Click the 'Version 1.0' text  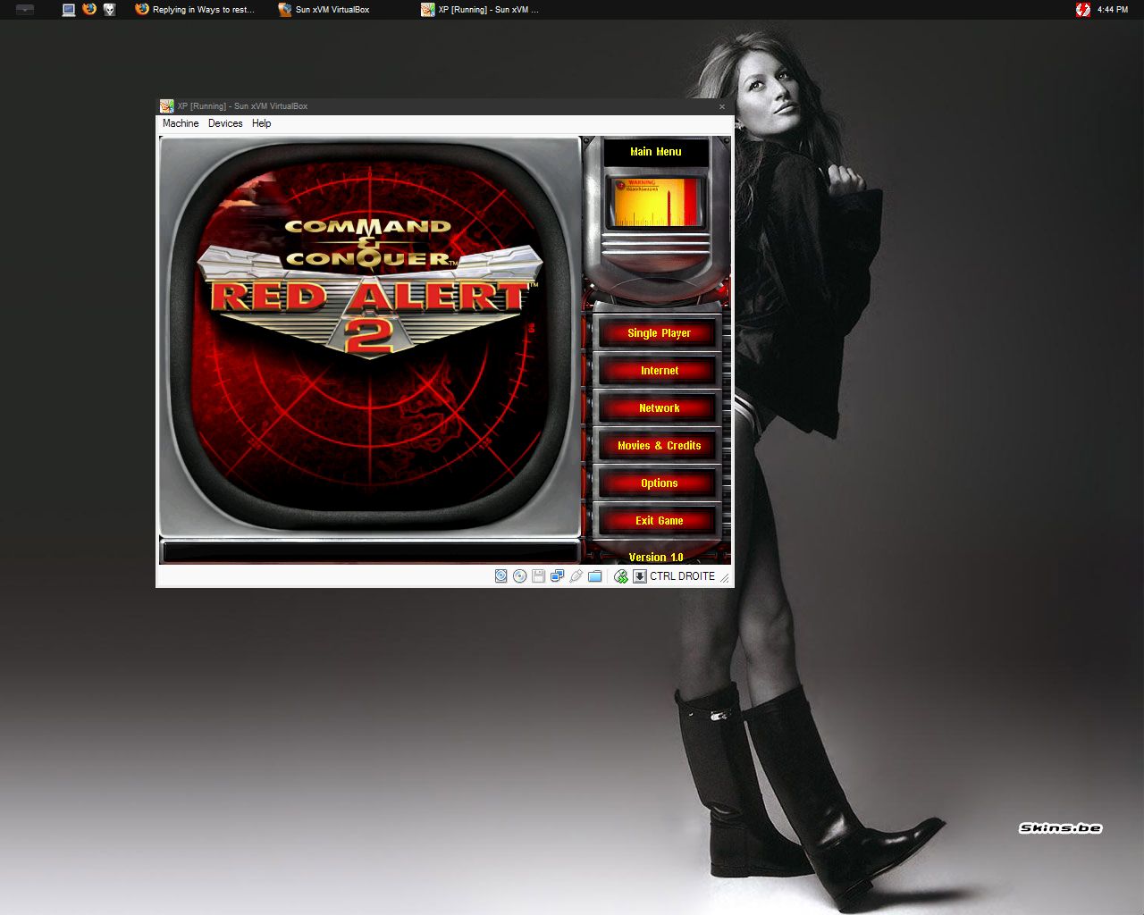pyautogui.click(x=656, y=558)
